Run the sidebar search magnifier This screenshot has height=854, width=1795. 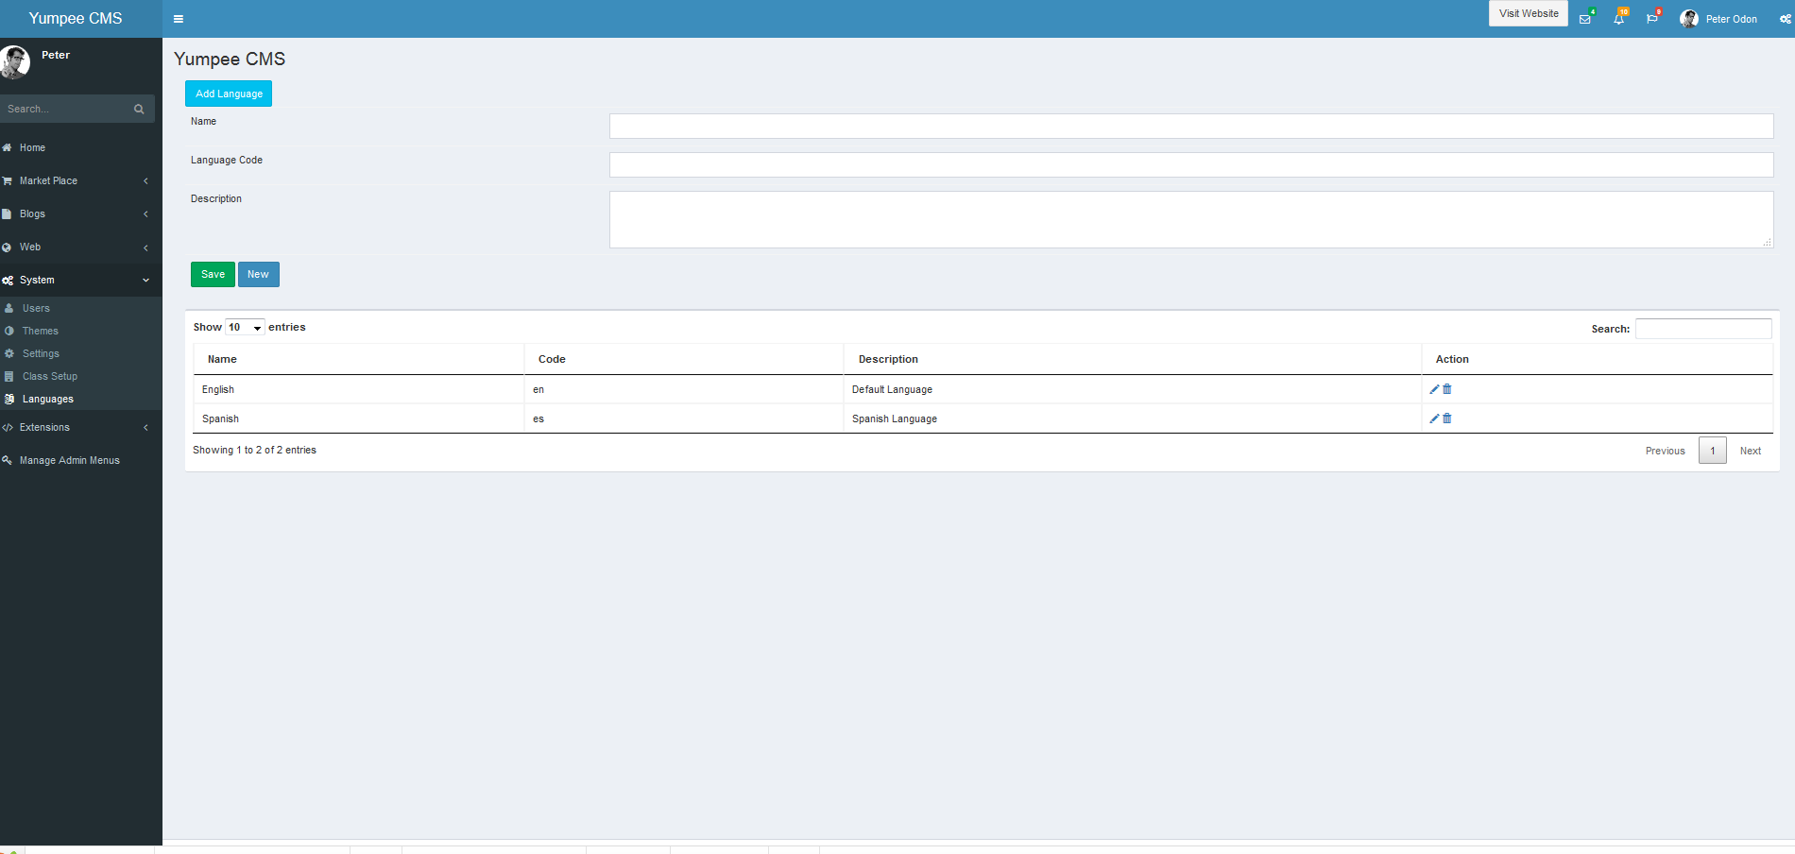(x=139, y=108)
